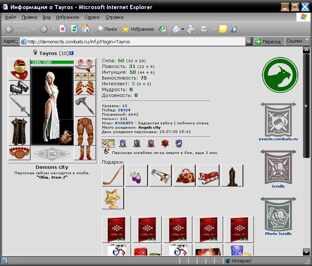Screen dimensions: 312x266
Task: Open the Mail button dropdown arrow
Action: pyautogui.click(x=183, y=29)
